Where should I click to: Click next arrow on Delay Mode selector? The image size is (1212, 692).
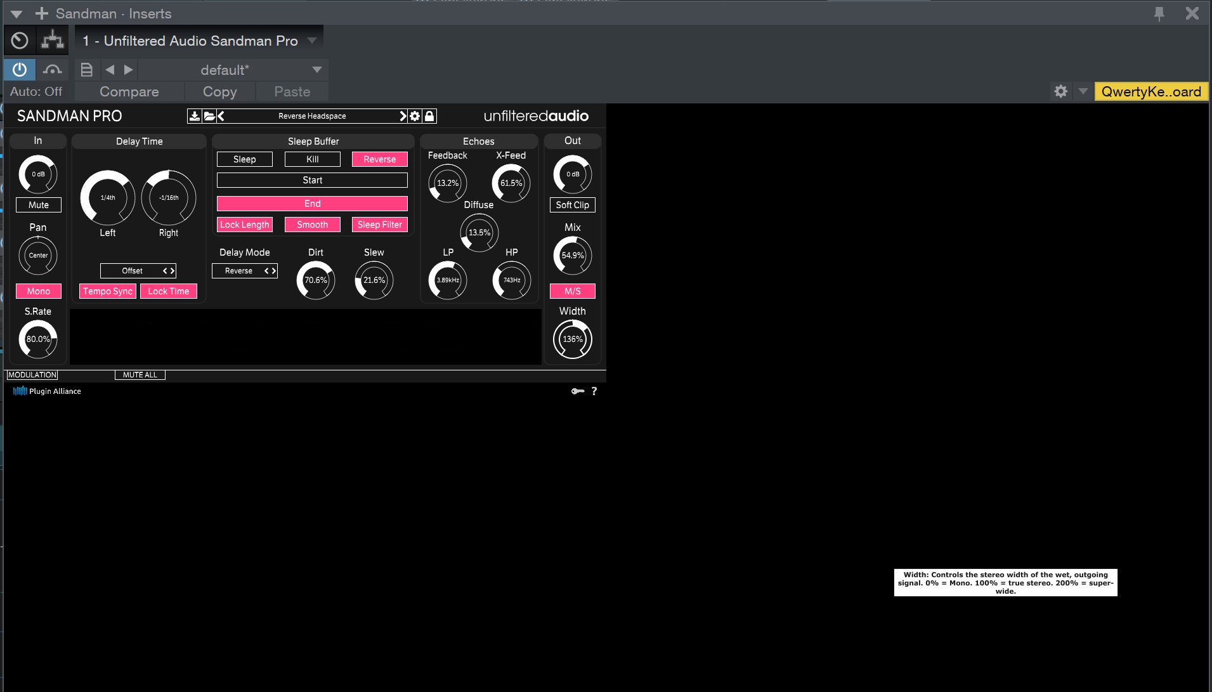point(274,271)
